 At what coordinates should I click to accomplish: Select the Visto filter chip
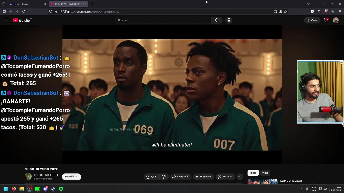pyautogui.click(x=265, y=173)
